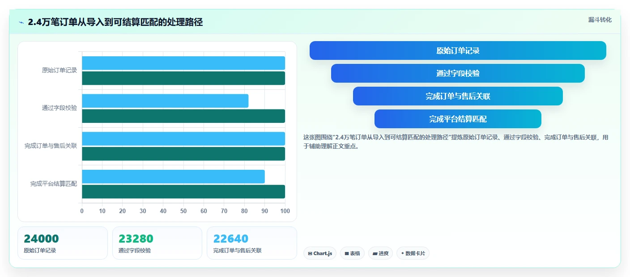
Task: Open the 22640 完成订单与售后关联 stat card
Action: point(252,243)
